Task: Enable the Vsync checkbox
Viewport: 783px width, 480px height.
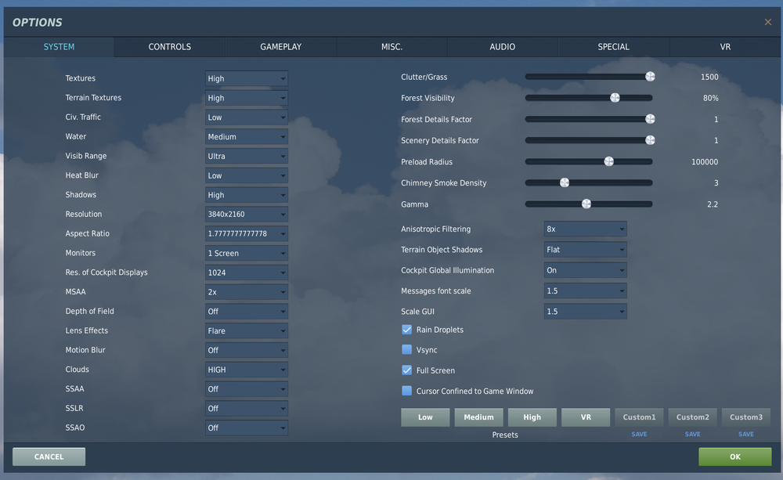Action: tap(407, 350)
